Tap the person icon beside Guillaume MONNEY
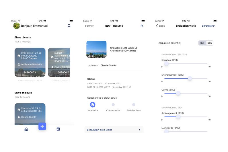This screenshot has height=152, width=228. [x=19, y=64]
